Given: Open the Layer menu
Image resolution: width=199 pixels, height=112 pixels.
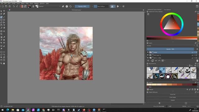Looking at the screenshot, I should coord(18,3).
